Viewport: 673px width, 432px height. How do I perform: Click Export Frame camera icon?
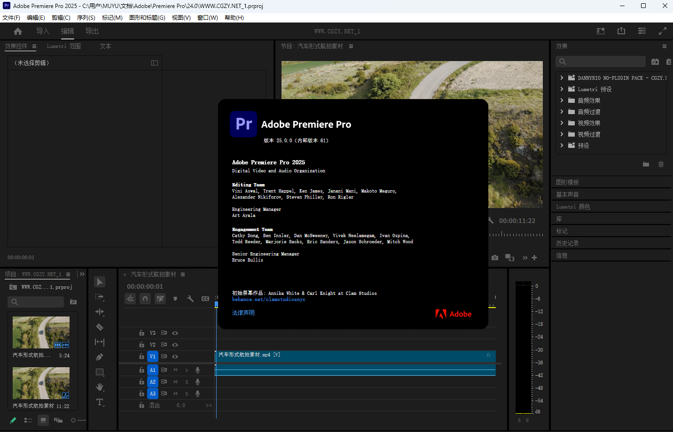pyautogui.click(x=495, y=257)
